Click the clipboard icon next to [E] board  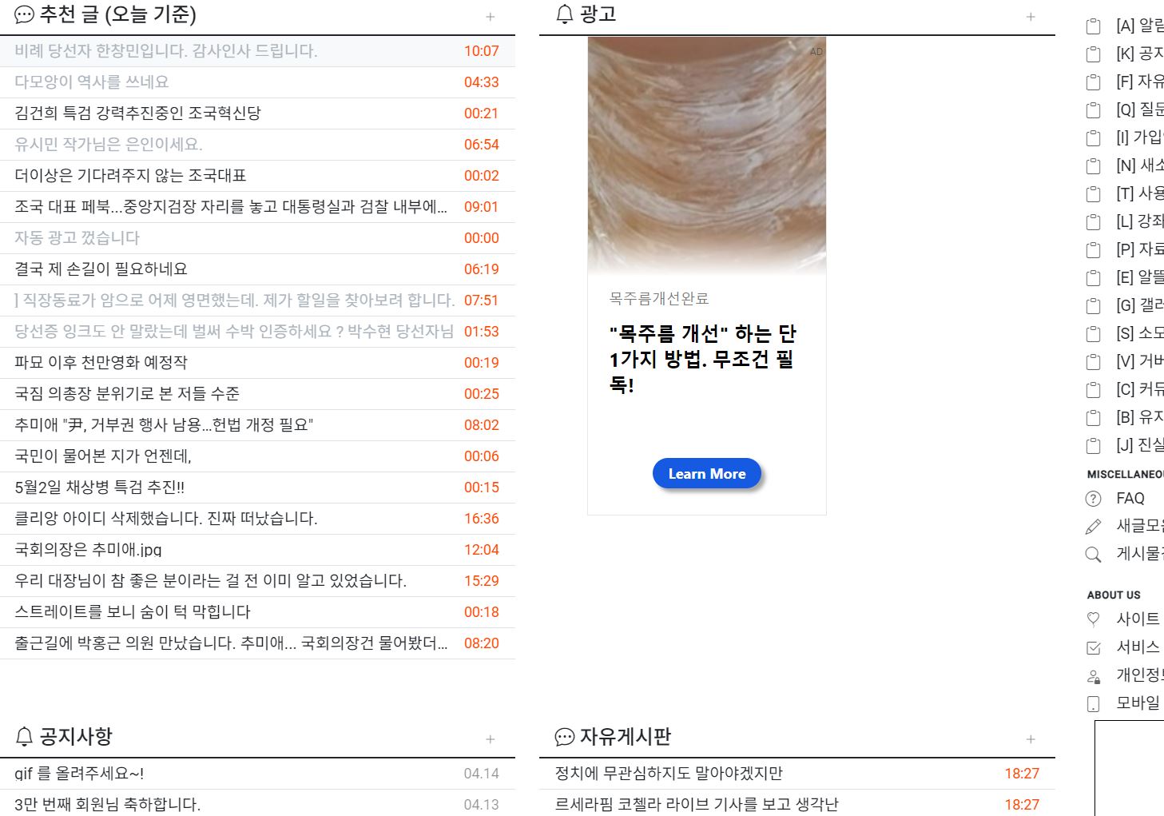tap(1094, 278)
